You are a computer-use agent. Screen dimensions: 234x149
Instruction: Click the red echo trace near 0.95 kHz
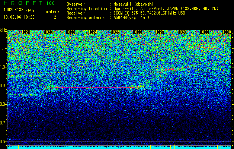pyautogui.click(x=21, y=76)
